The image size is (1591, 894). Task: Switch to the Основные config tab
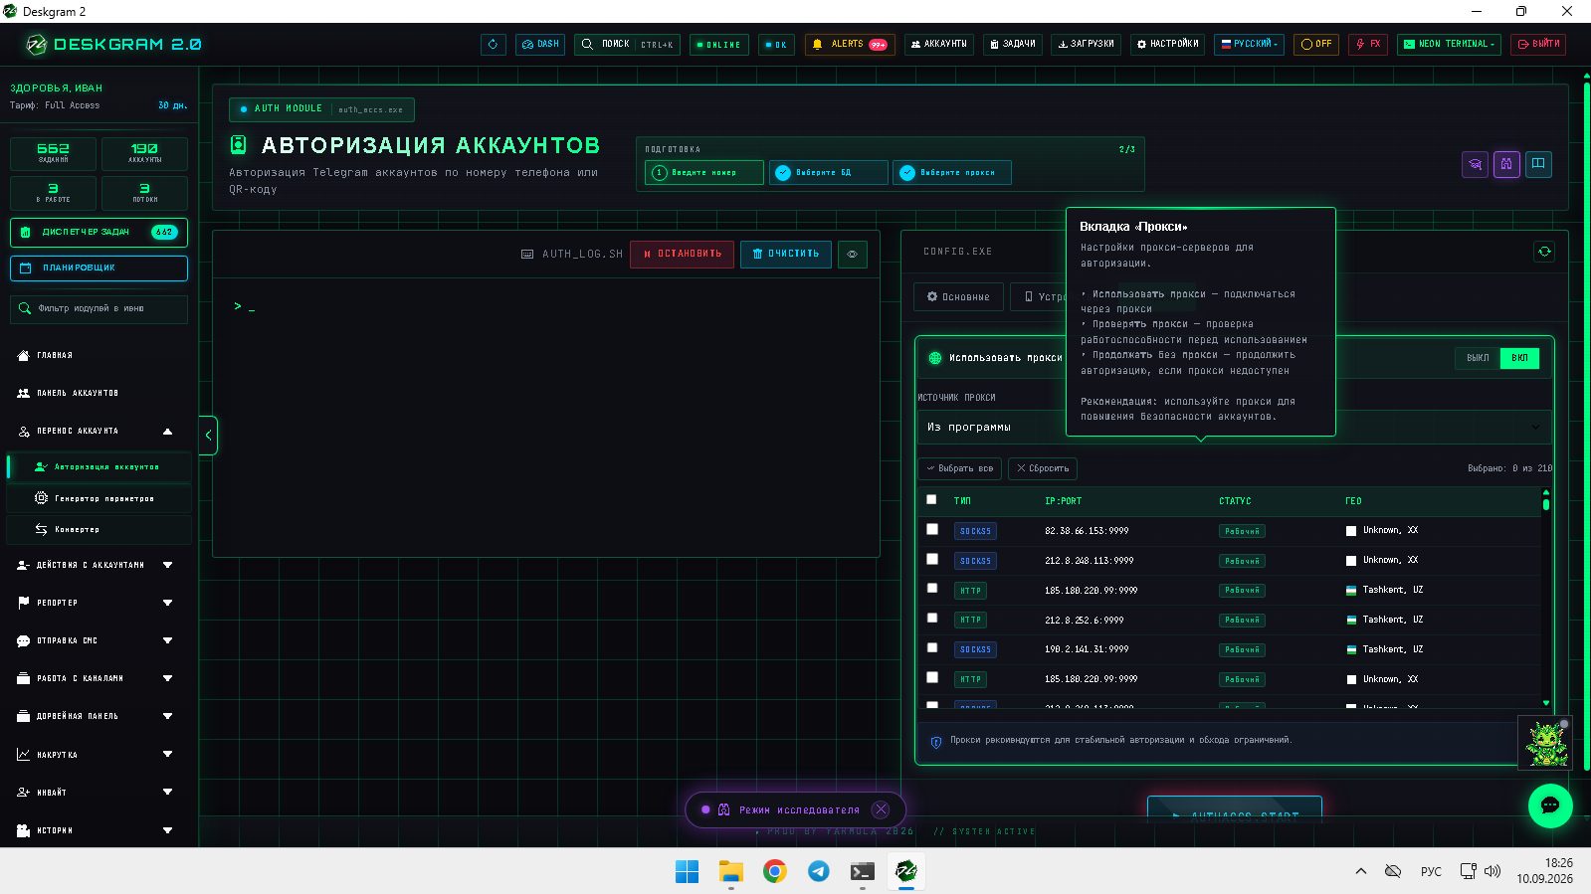pos(958,296)
